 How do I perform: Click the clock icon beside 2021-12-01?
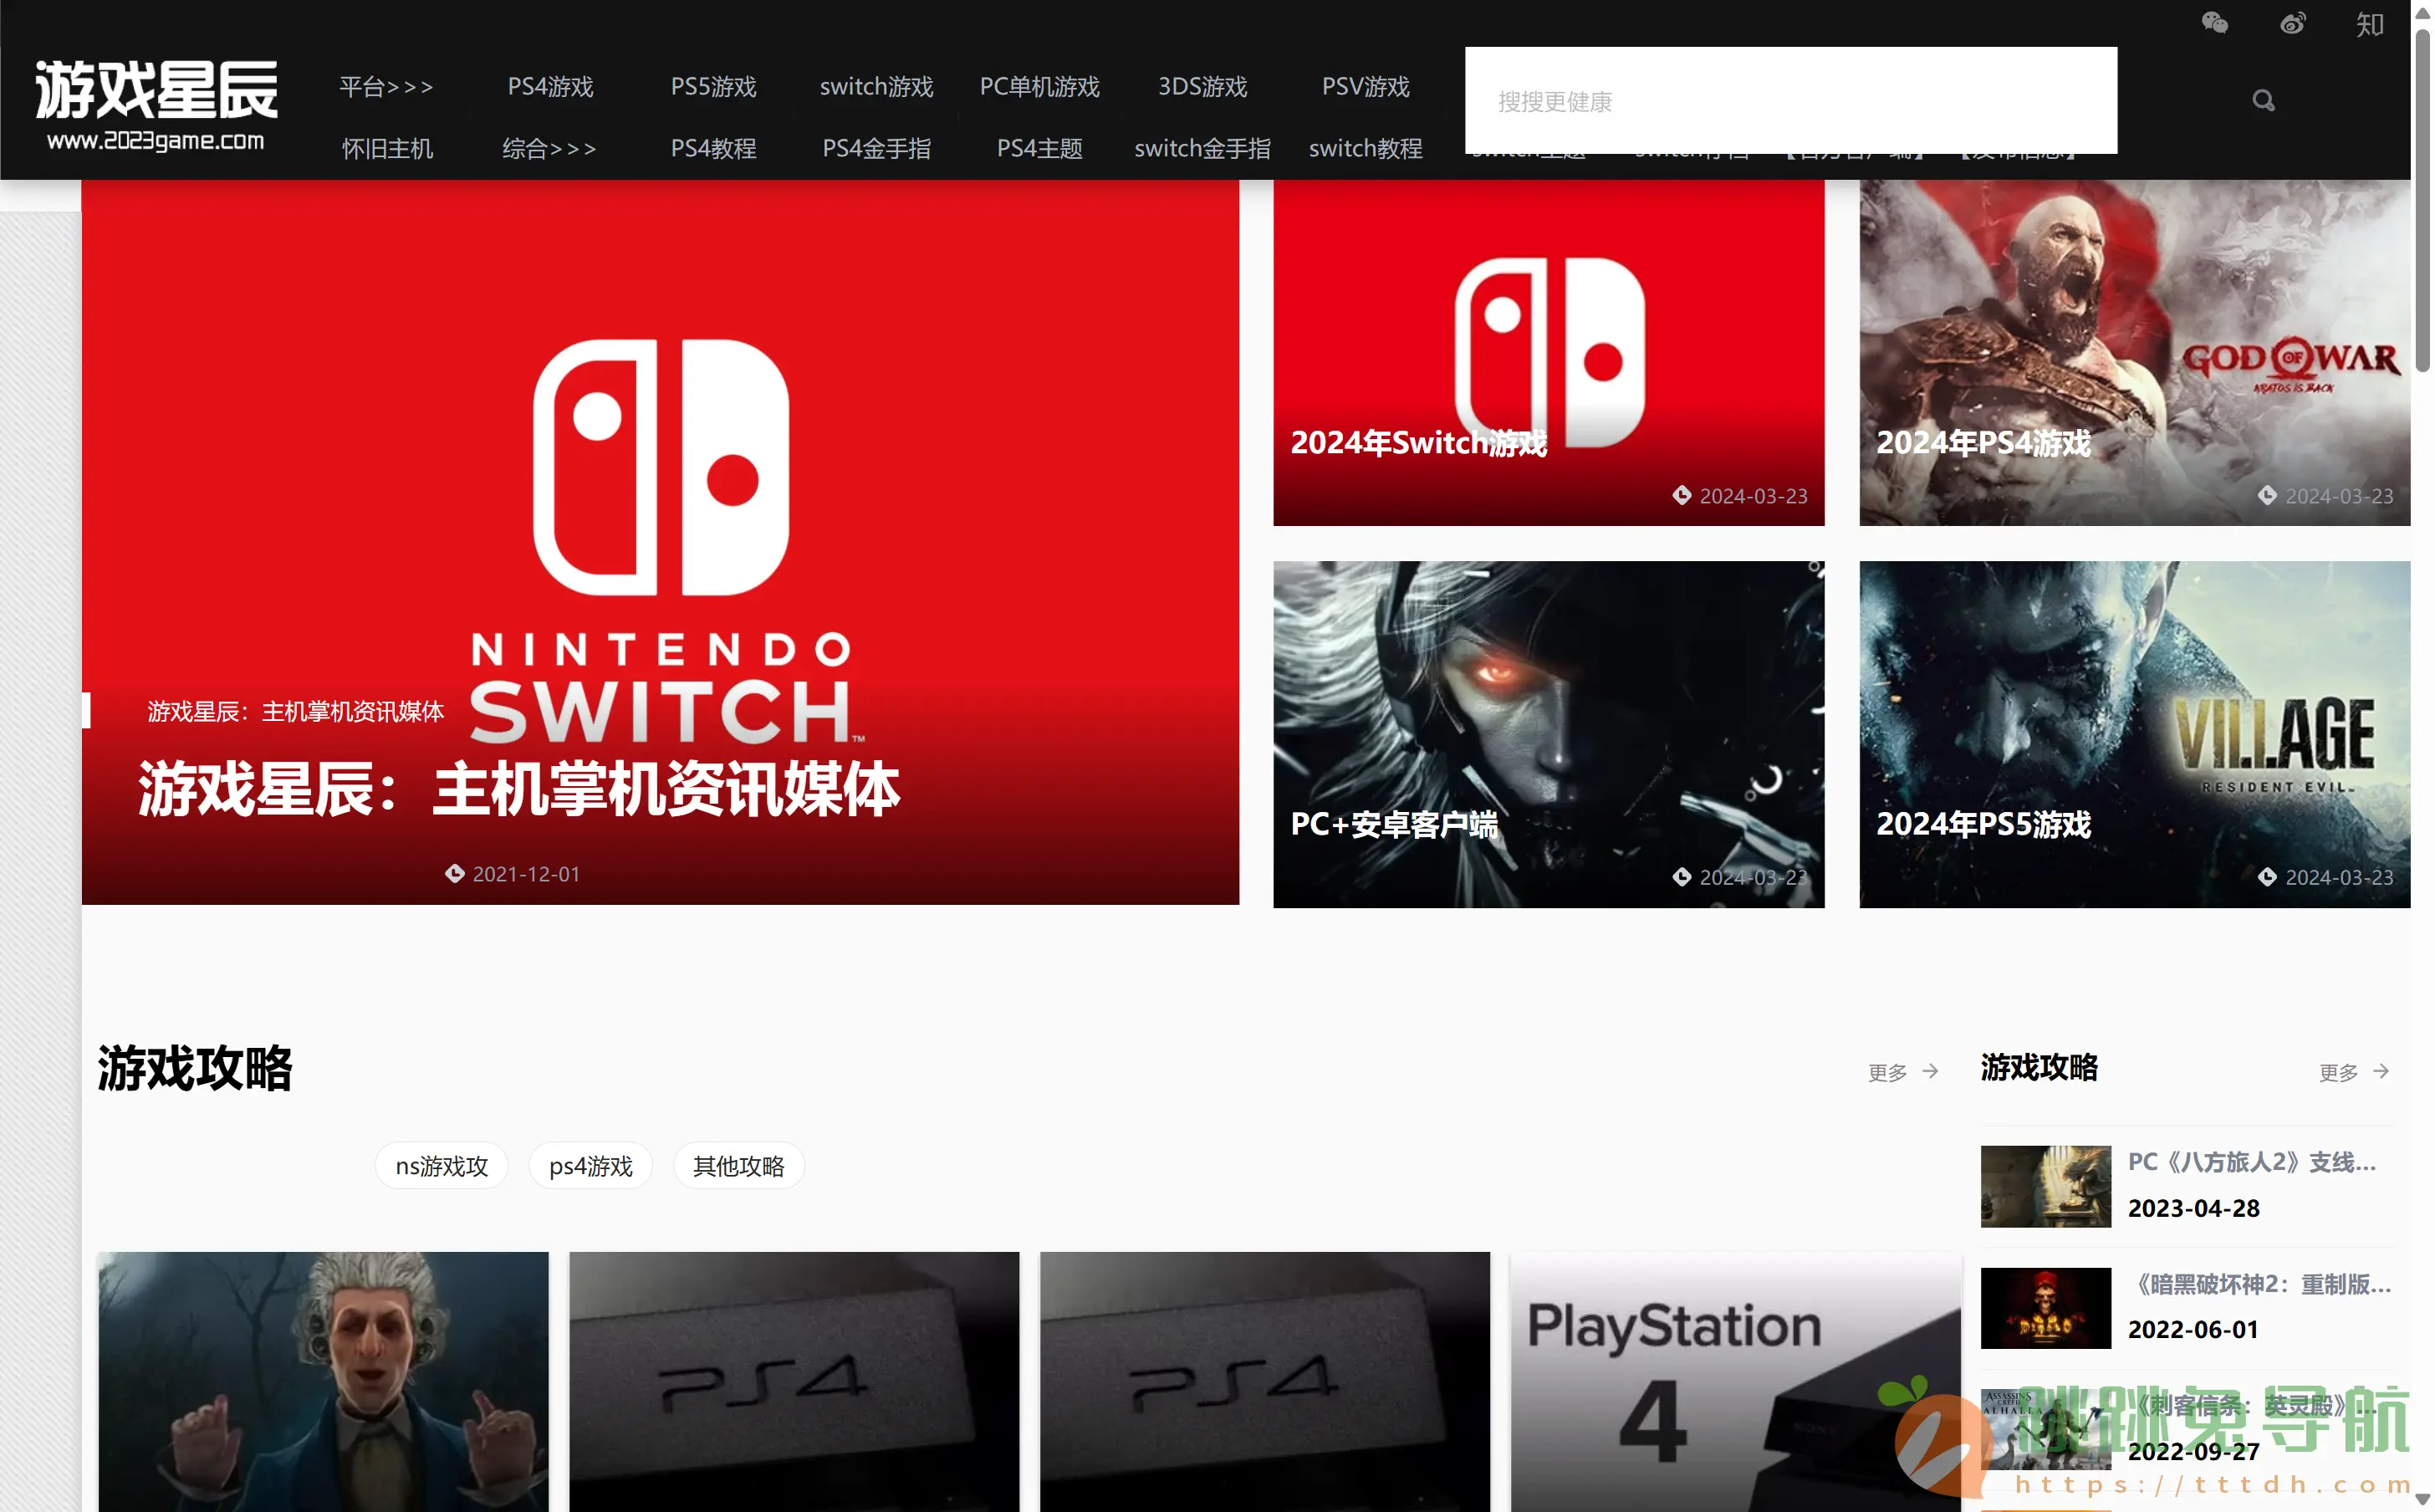[x=454, y=874]
